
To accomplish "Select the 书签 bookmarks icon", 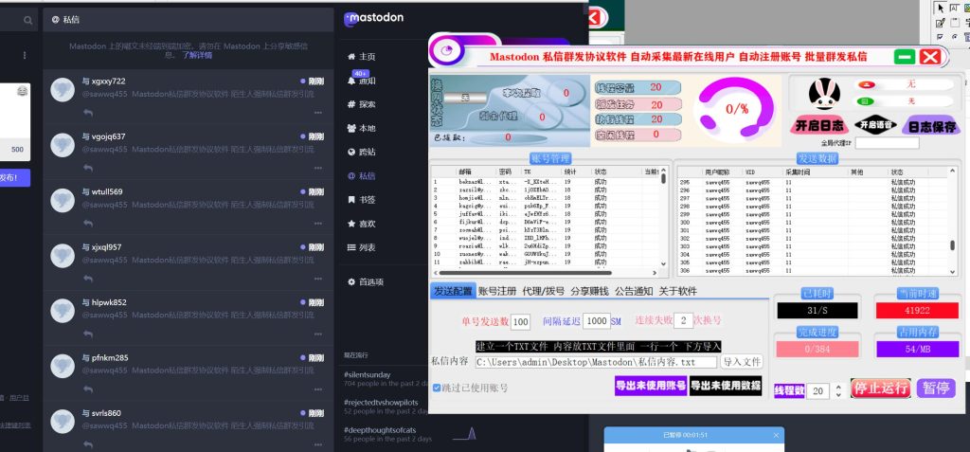I will point(351,200).
